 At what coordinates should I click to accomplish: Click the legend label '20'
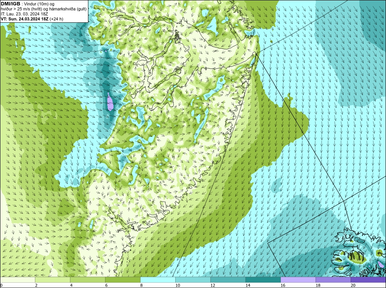[x=353, y=285]
